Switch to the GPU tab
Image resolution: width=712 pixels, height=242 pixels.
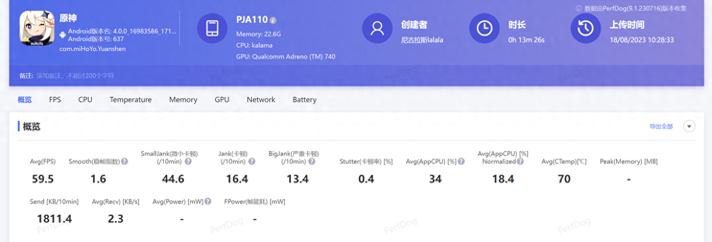pos(222,99)
